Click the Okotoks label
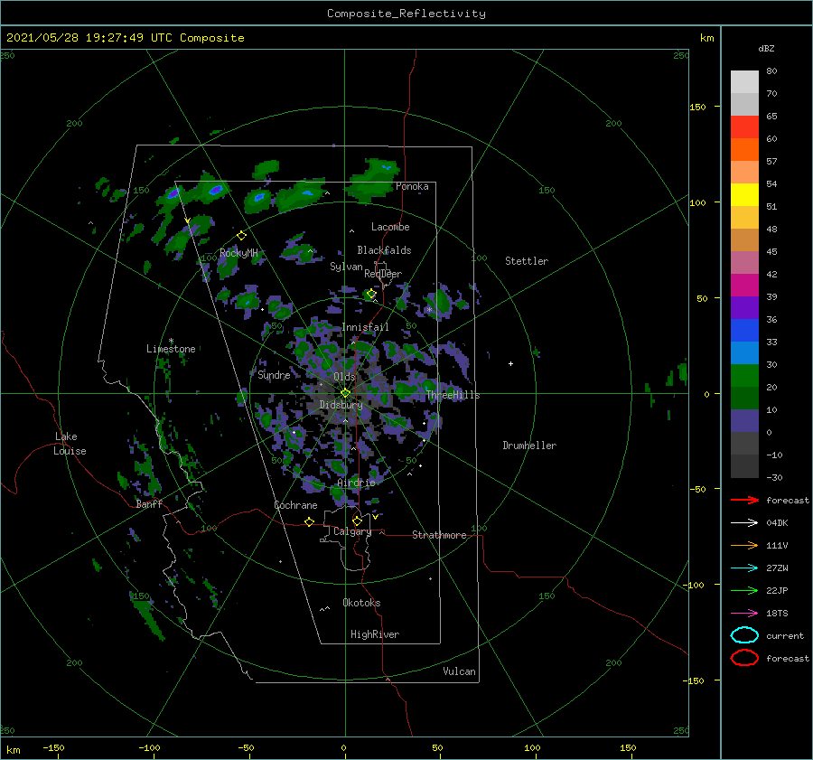This screenshot has width=813, height=760. [361, 602]
